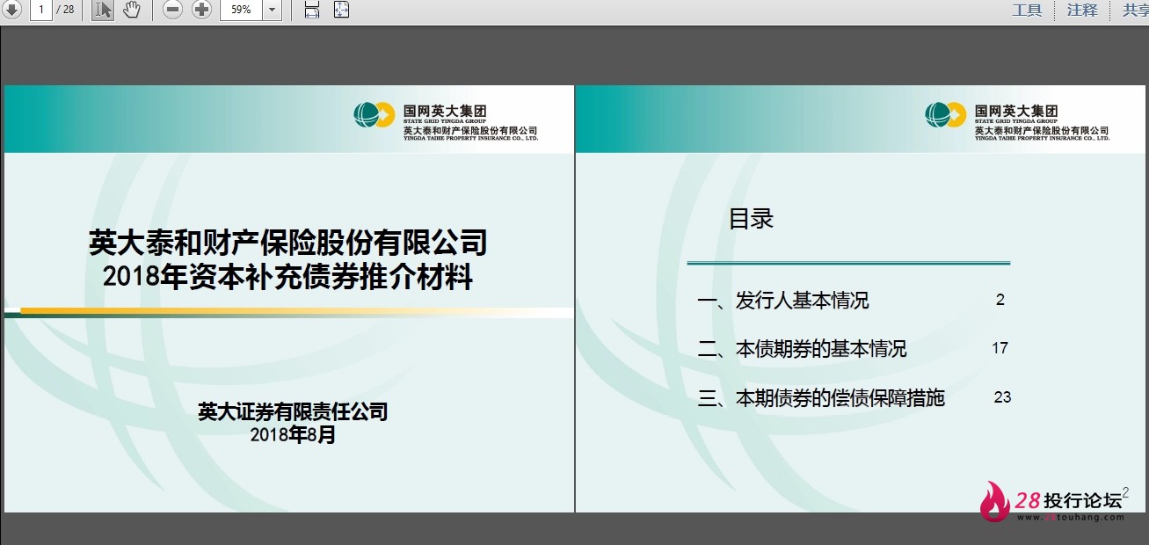Viewport: 1149px width, 545px height.
Task: Click the text '英大证券有限责任公司'
Action: [293, 411]
